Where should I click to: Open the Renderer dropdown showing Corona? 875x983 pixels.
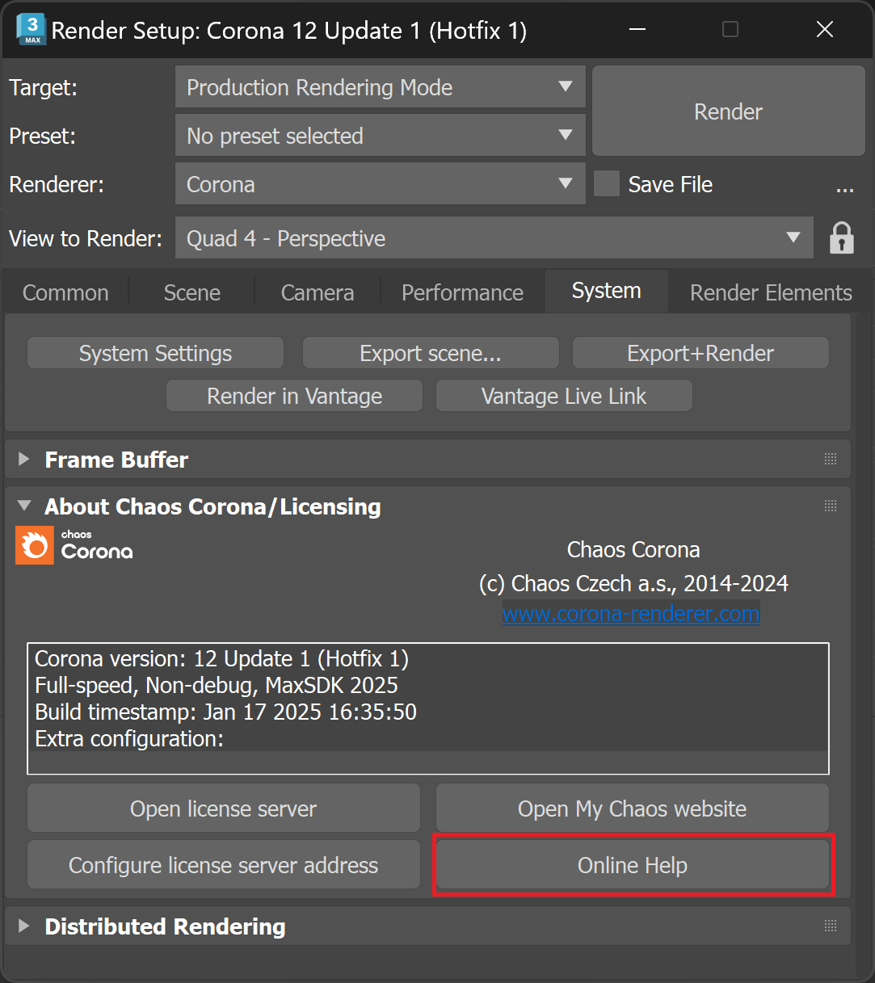coord(380,184)
